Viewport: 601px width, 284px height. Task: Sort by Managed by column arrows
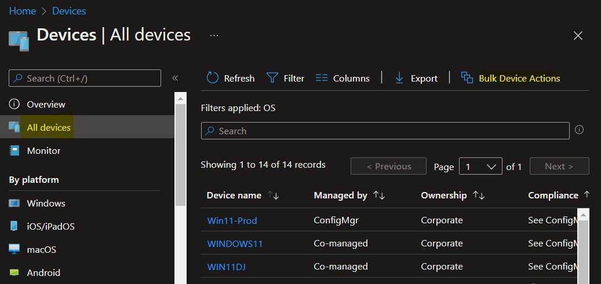click(x=379, y=195)
